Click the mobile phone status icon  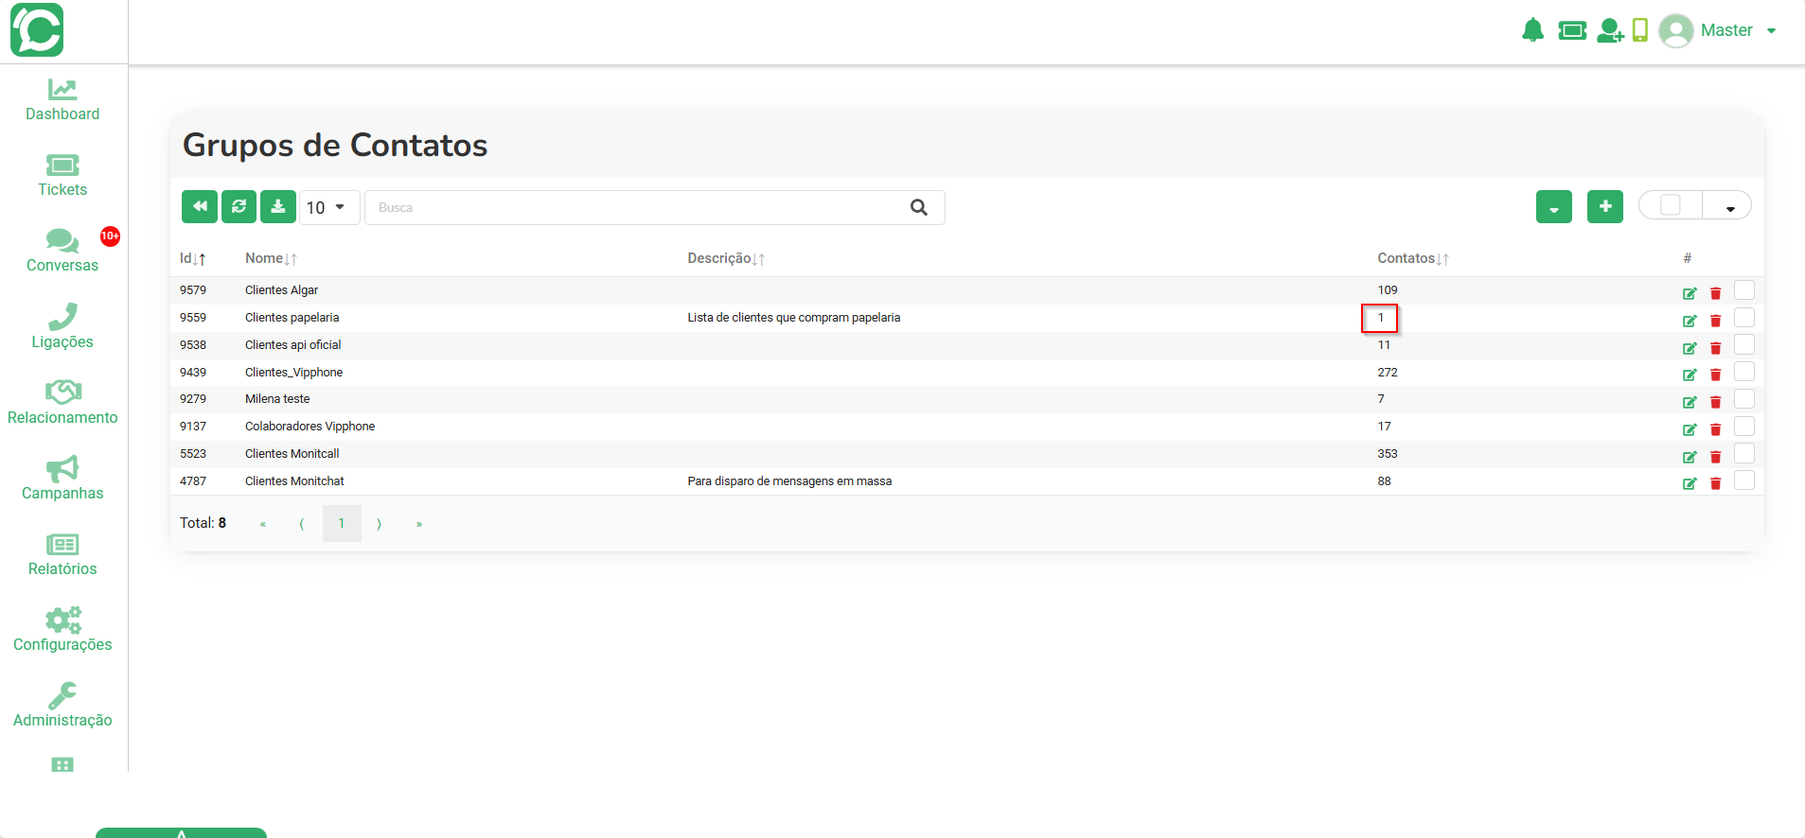tap(1640, 30)
